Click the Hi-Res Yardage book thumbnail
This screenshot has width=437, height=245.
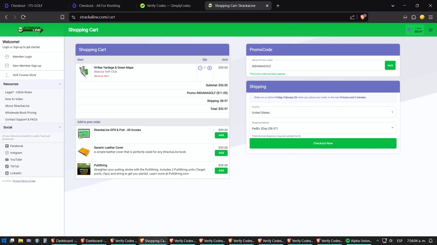[84, 71]
